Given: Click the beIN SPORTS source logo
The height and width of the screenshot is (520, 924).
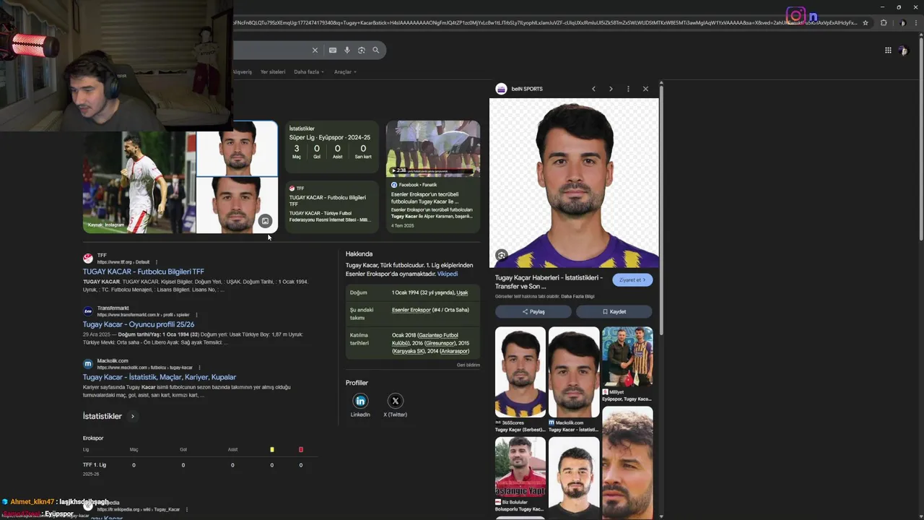Looking at the screenshot, I should 501,89.
